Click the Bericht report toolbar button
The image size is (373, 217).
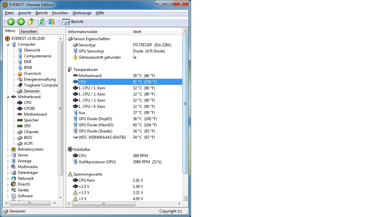point(73,22)
